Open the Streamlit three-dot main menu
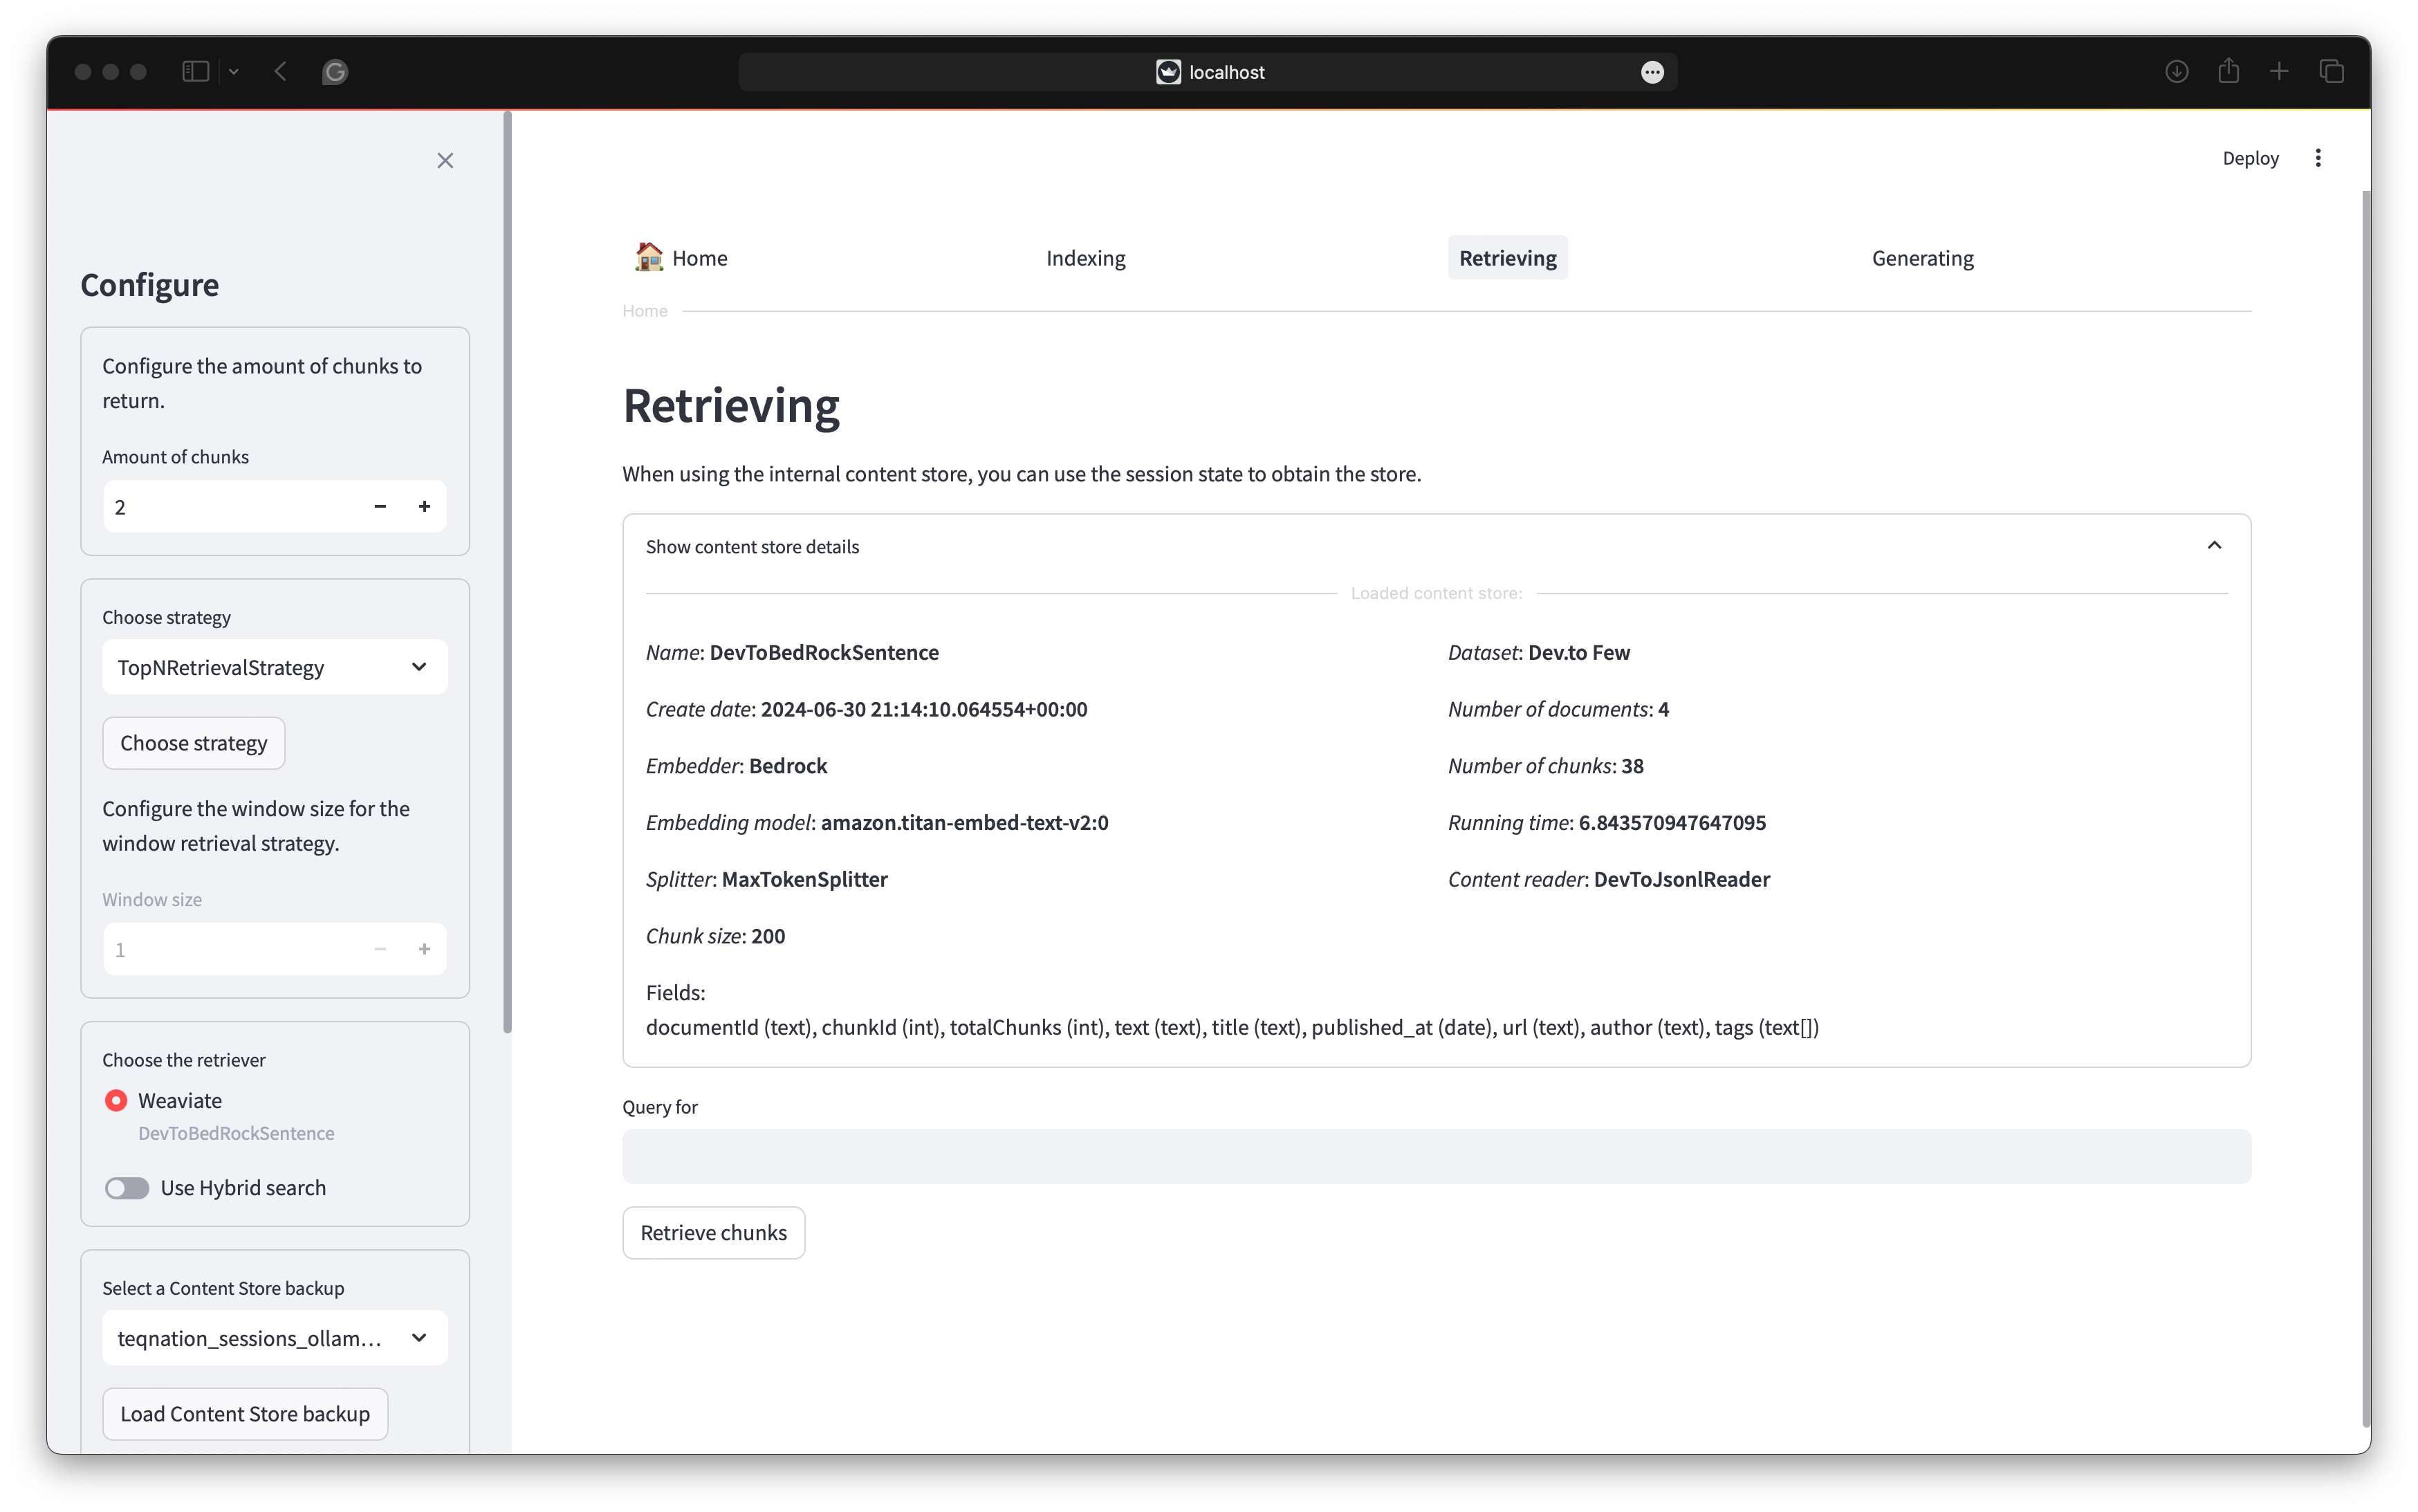 coord(2318,158)
